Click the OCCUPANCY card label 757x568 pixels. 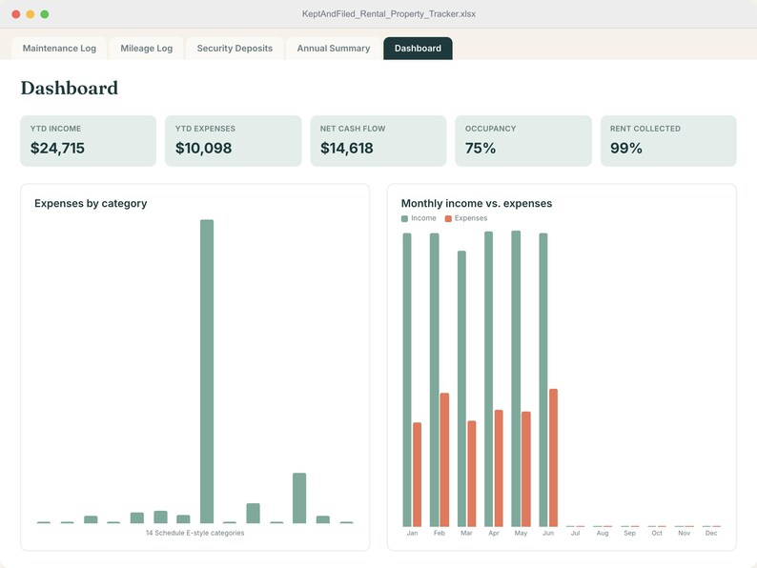[x=490, y=129]
